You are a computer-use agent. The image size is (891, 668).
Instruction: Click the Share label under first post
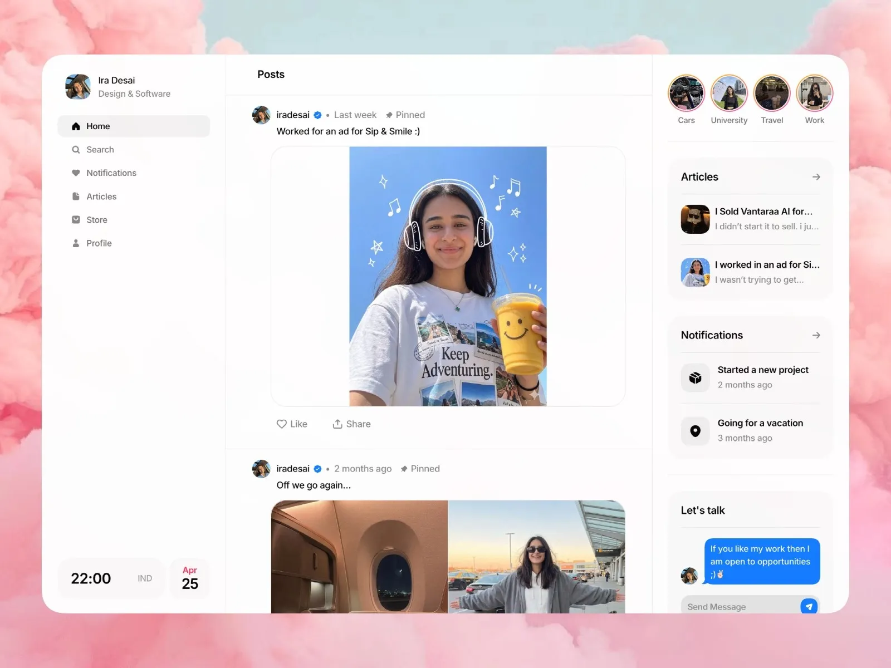pyautogui.click(x=358, y=424)
